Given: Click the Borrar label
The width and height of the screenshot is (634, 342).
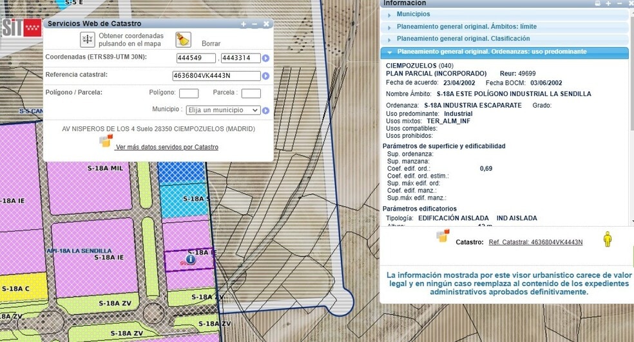Looking at the screenshot, I should click(x=211, y=44).
